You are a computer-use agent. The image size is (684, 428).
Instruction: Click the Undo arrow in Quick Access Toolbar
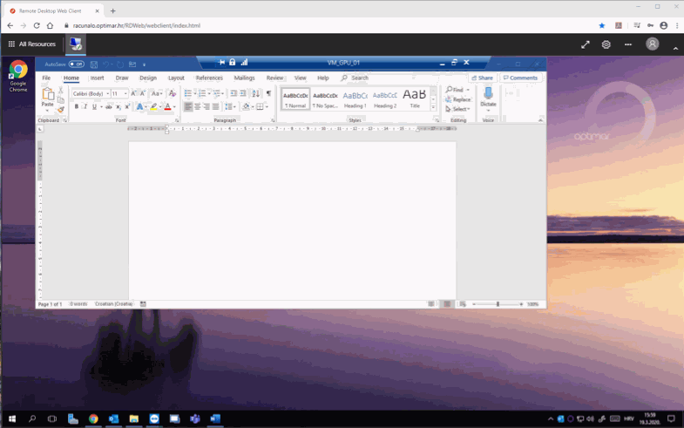pos(105,65)
